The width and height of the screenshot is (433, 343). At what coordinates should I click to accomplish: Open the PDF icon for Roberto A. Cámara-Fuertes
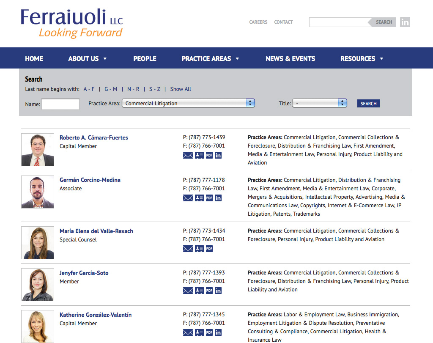tap(209, 155)
